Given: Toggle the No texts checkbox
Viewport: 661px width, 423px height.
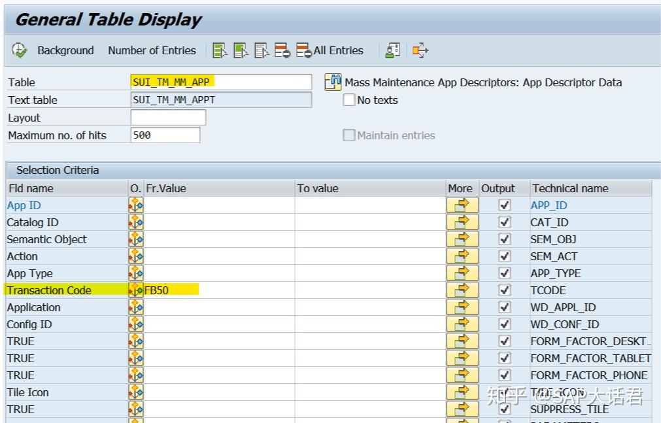Looking at the screenshot, I should [x=349, y=100].
